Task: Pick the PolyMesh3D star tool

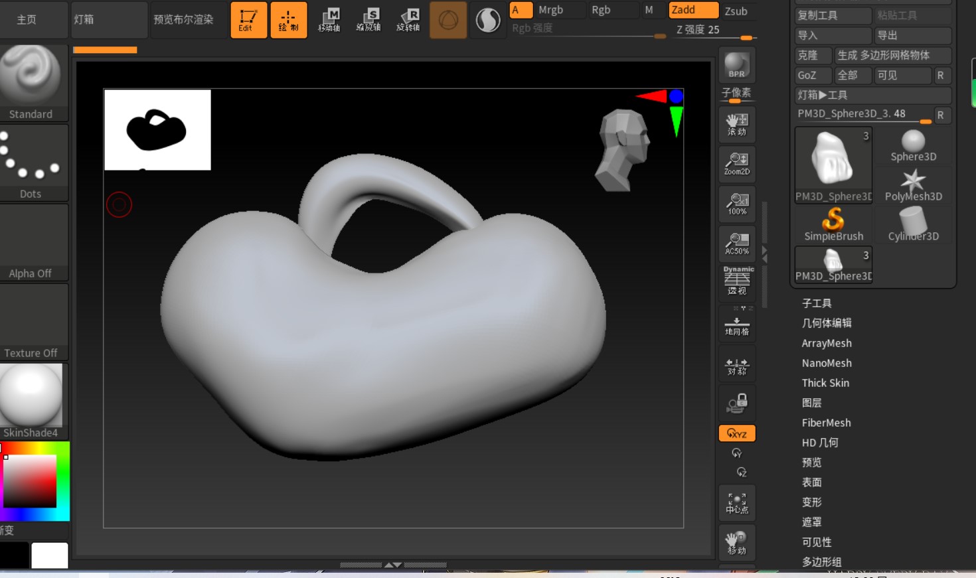Action: click(914, 186)
